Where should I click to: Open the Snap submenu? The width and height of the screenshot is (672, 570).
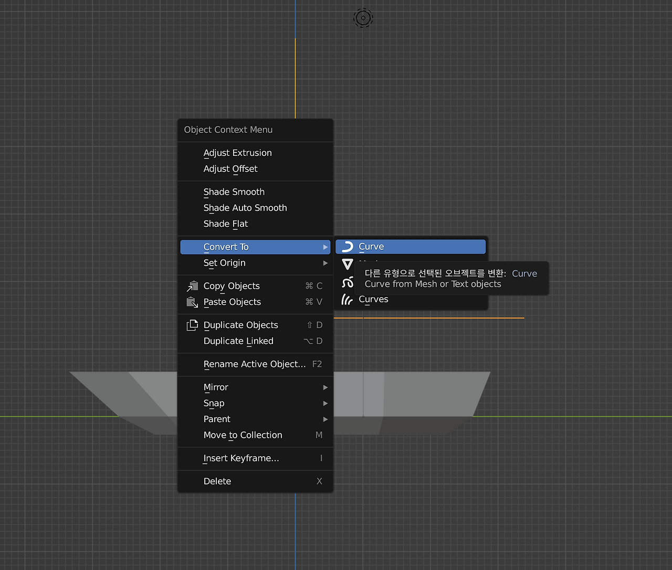(256, 403)
